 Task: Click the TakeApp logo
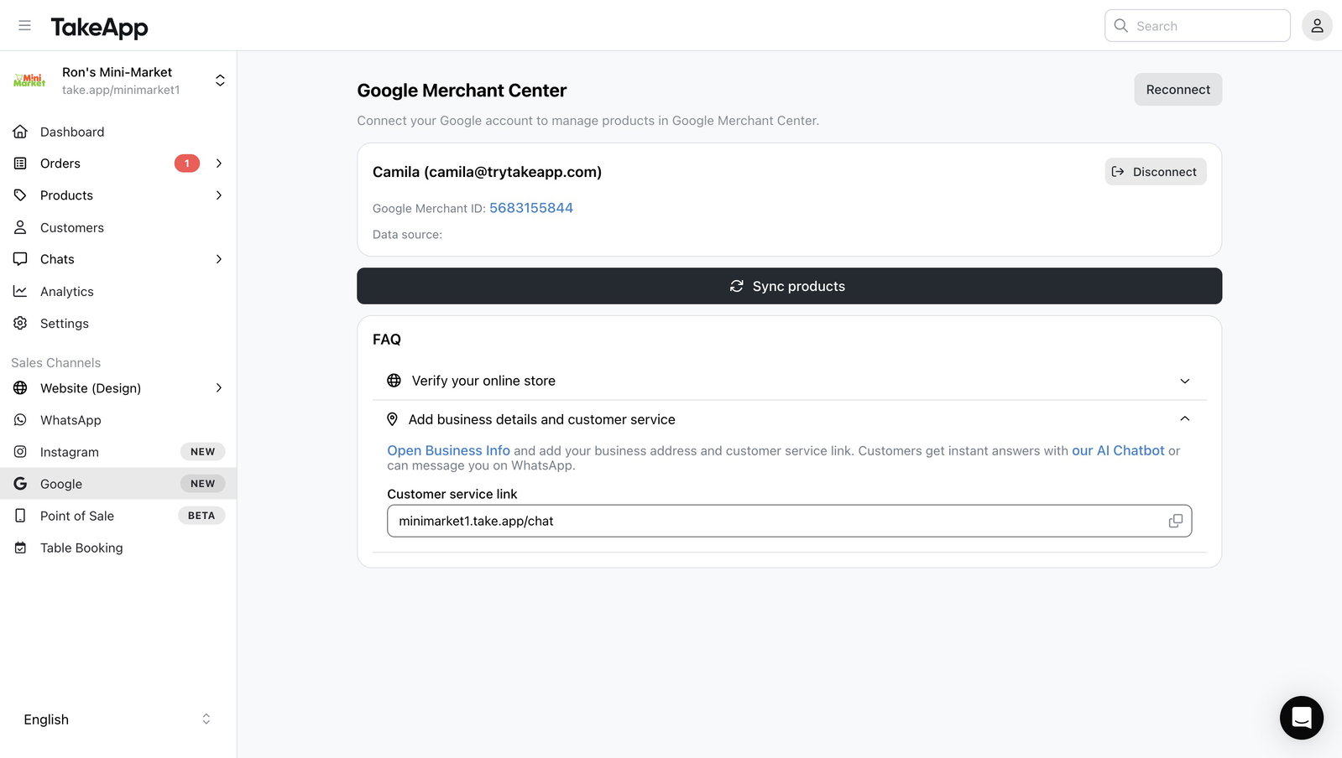tap(99, 27)
